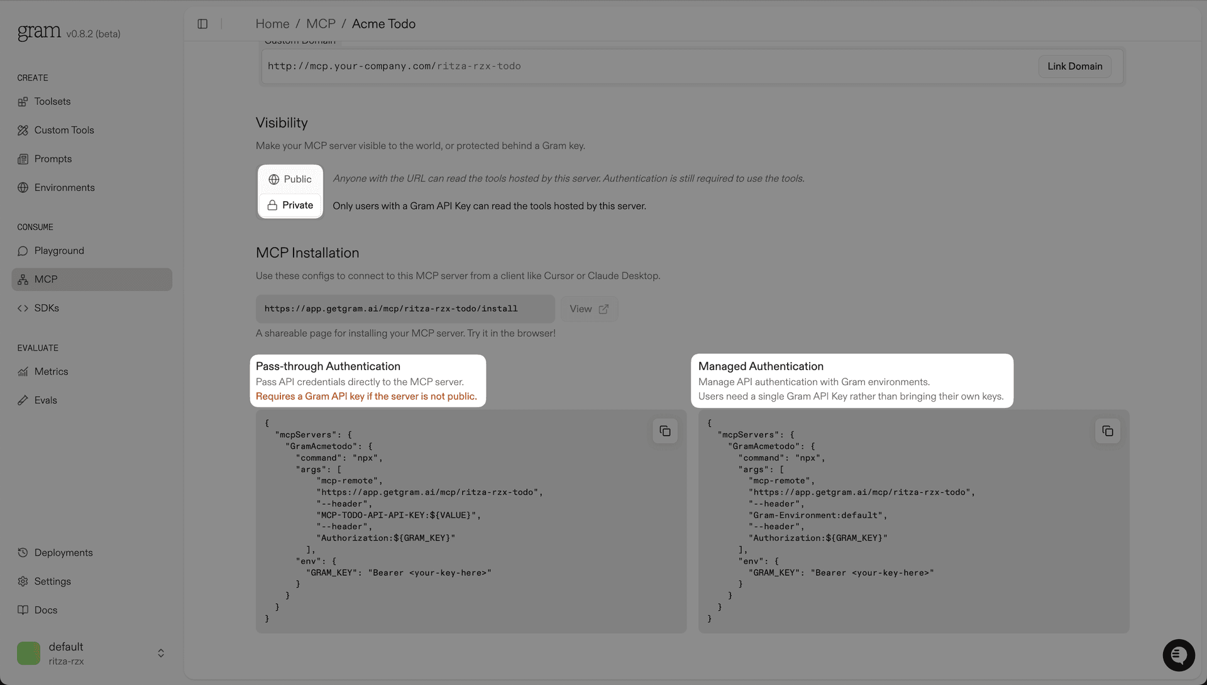The width and height of the screenshot is (1207, 685).
Task: Copy the Managed Authentication config
Action: [x=1108, y=431]
